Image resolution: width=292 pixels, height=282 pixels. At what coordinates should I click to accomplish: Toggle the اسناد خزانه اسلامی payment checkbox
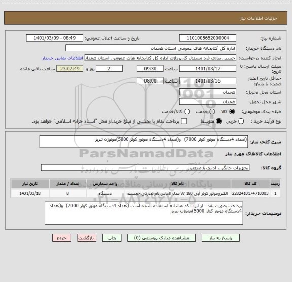pyautogui.click(x=184, y=122)
